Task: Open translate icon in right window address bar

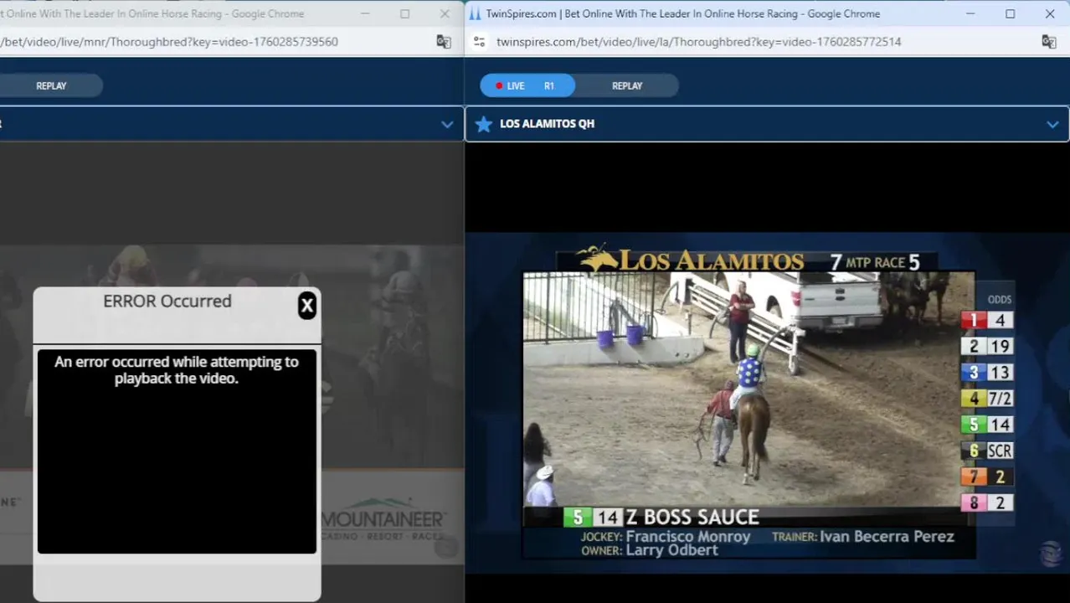Action: point(1048,42)
